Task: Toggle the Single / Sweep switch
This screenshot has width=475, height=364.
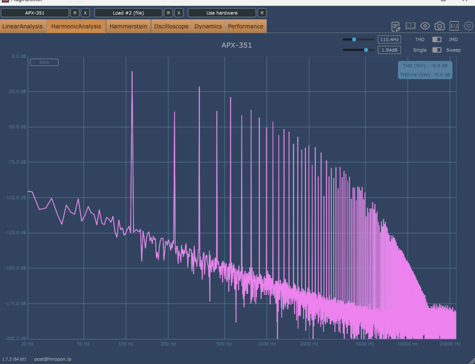Action: [436, 50]
